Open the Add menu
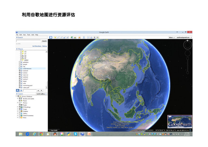Viewport: 208px width, 147px height. click(32, 35)
